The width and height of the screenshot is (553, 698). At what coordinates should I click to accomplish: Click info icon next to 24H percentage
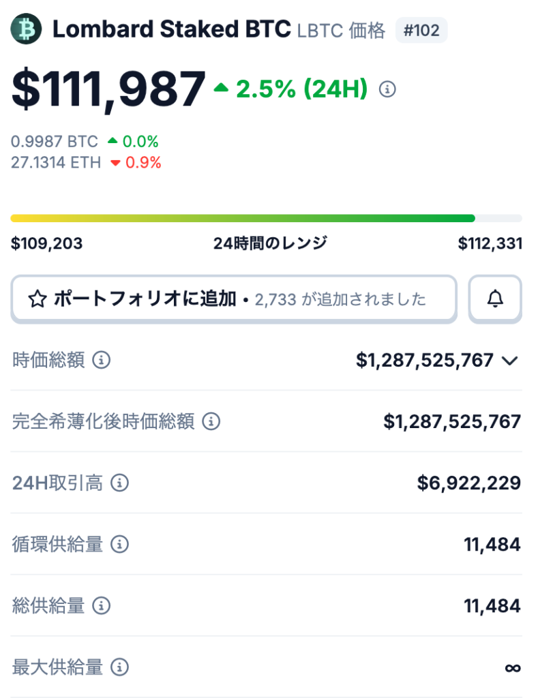click(x=387, y=89)
